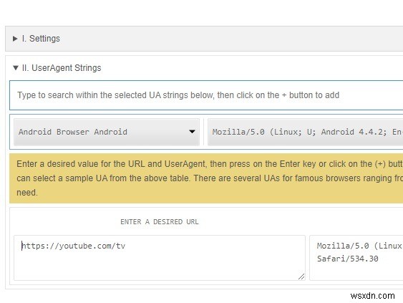The width and height of the screenshot is (403, 303).
Task: Click the Safari/534.30 user agent text area
Action: [356, 258]
